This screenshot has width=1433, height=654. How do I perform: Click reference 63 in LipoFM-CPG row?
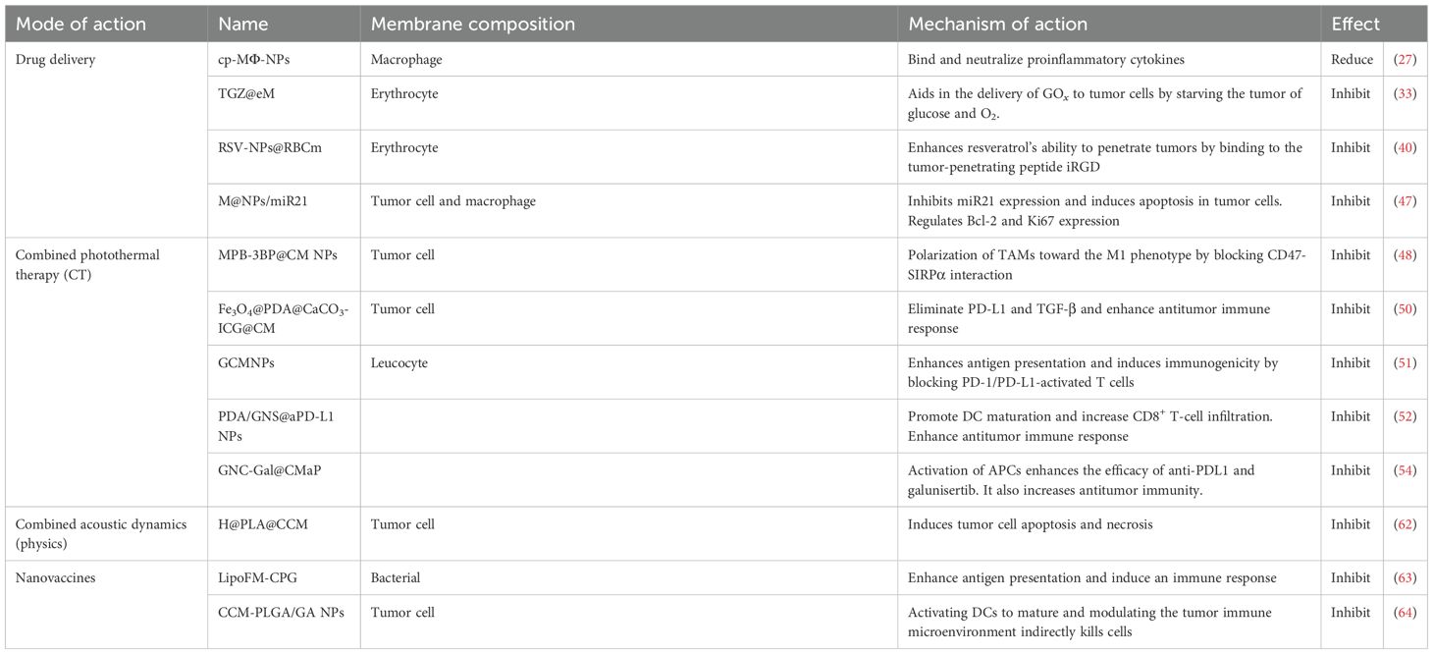(1405, 578)
